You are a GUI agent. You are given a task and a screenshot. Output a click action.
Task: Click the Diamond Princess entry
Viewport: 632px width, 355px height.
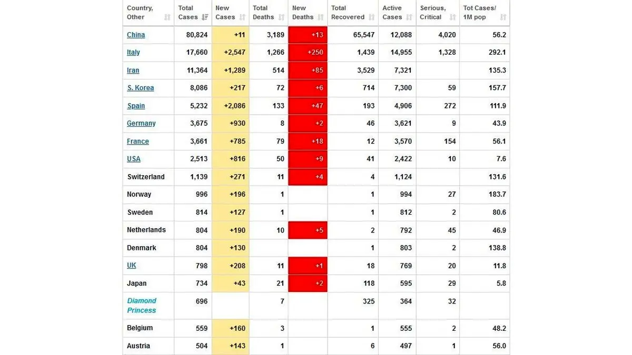142,306
